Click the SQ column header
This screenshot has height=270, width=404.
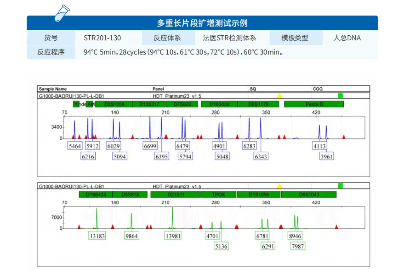tap(253, 89)
